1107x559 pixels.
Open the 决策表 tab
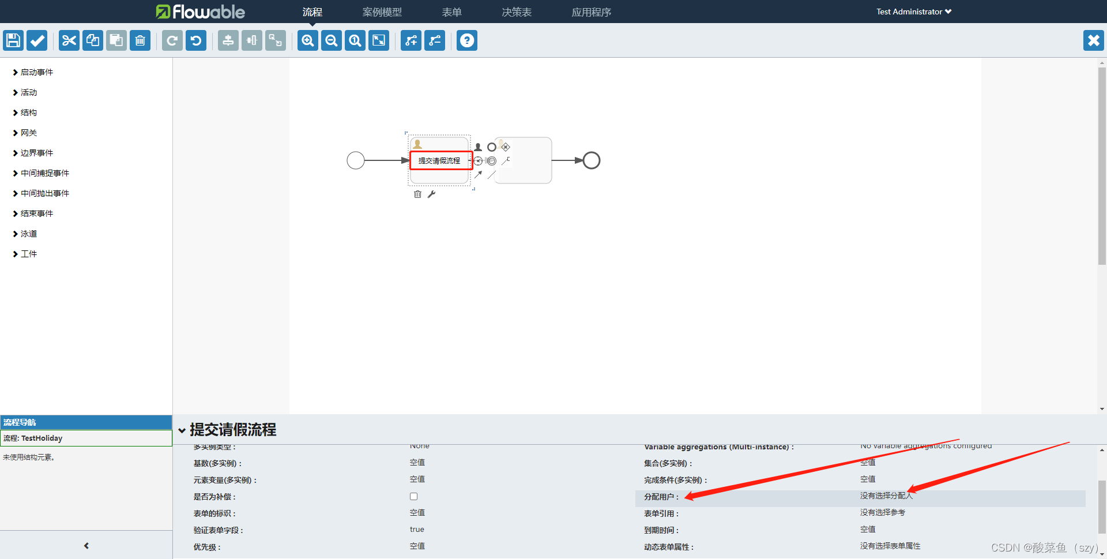[517, 12]
